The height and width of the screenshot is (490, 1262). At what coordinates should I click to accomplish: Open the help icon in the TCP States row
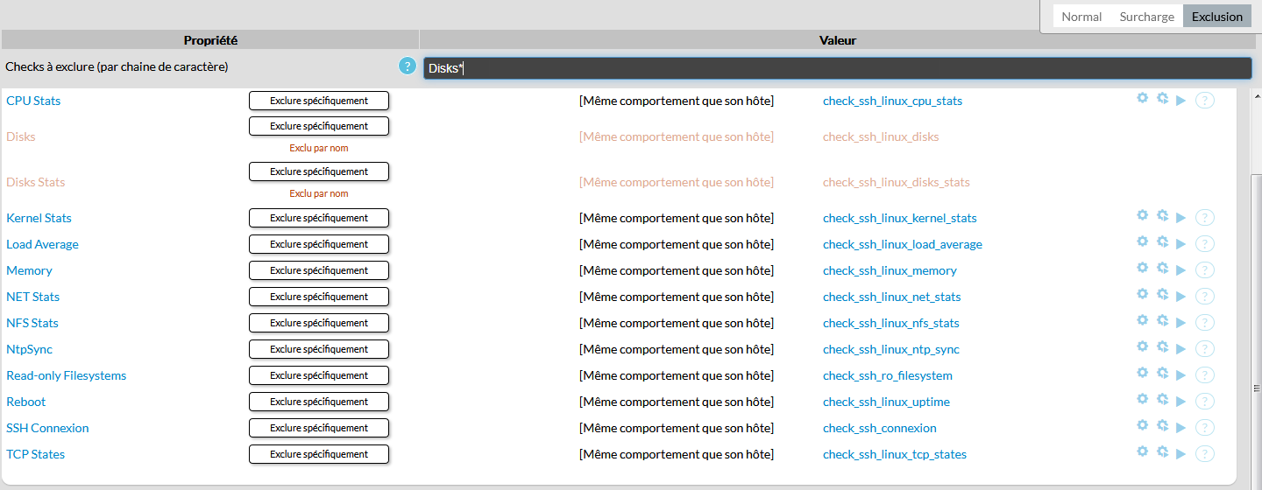click(1205, 454)
